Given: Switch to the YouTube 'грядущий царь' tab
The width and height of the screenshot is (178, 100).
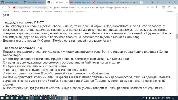Looking at the screenshot, I should pyautogui.click(x=80, y=2).
